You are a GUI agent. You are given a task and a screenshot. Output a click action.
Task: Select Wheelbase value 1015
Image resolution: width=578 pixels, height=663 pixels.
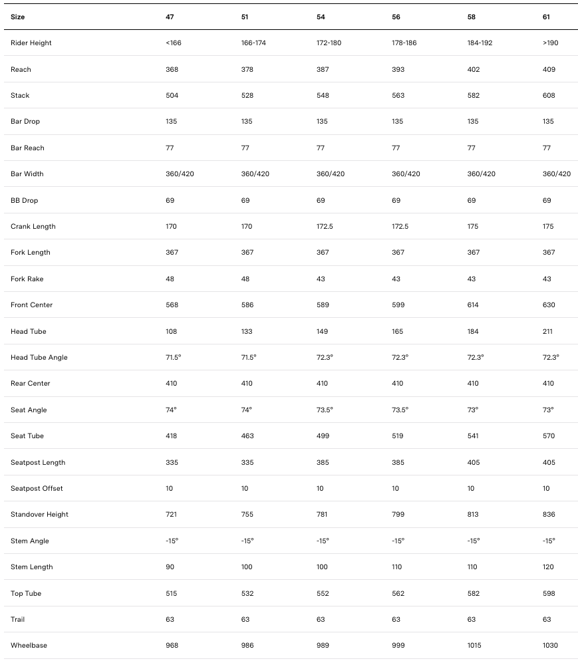(475, 646)
